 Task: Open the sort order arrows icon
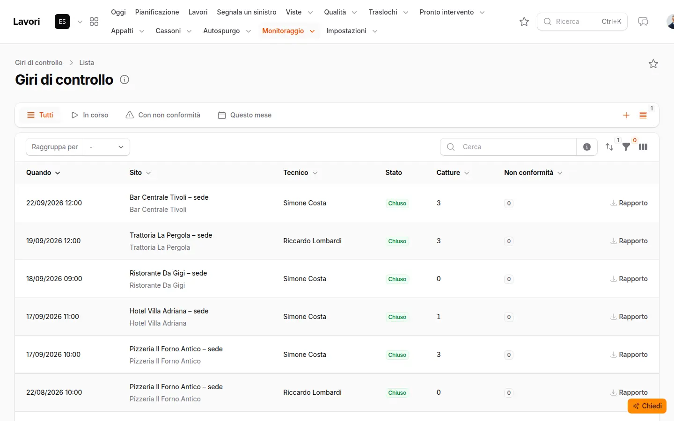609,147
